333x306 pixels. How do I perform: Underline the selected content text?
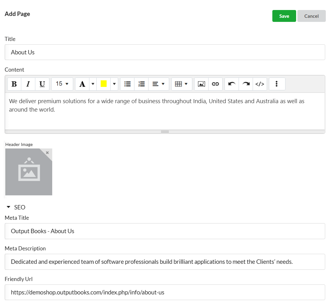42,84
